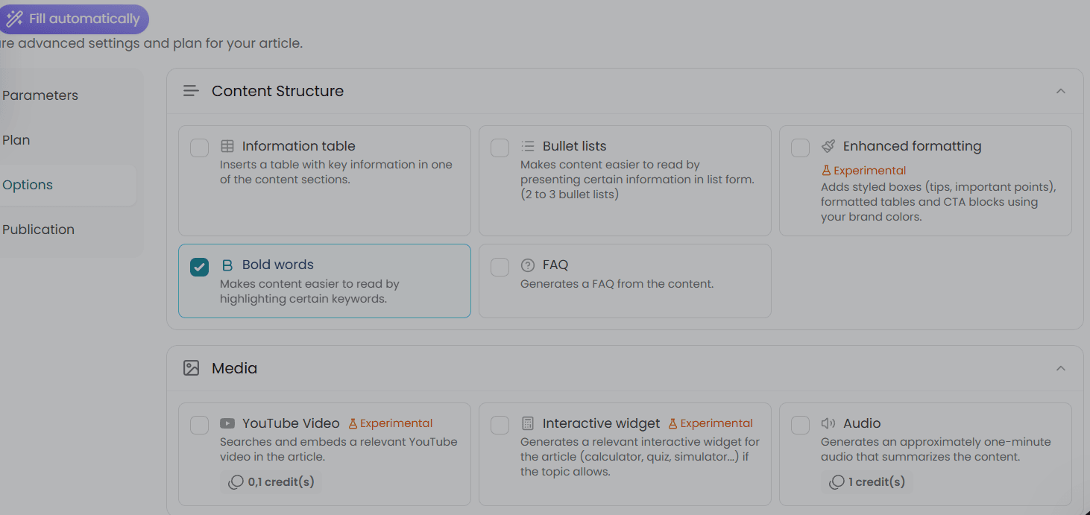Image resolution: width=1090 pixels, height=515 pixels.
Task: Click the lines icon beside Content Structure
Action: click(x=191, y=90)
